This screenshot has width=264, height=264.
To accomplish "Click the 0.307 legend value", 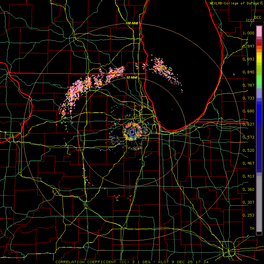I will click(x=248, y=202).
